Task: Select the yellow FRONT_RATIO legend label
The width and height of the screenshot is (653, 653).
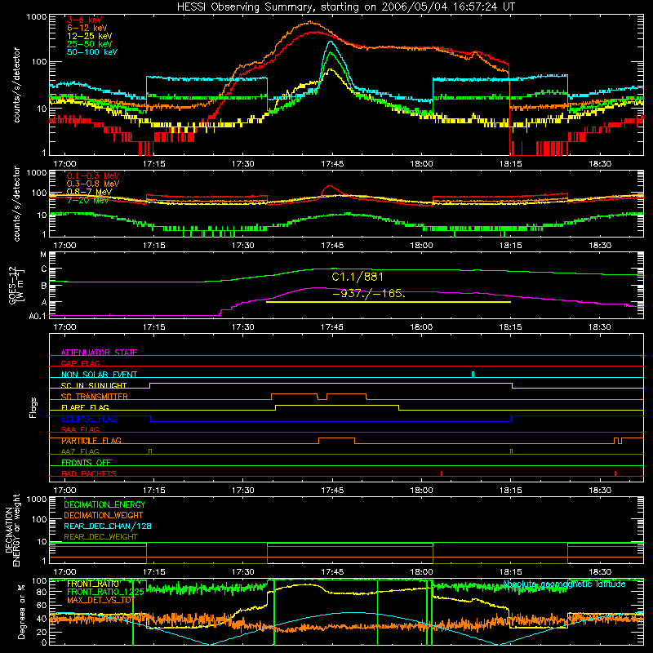Action: 93,584
